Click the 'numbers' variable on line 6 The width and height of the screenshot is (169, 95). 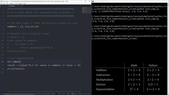[x=12, y=26]
